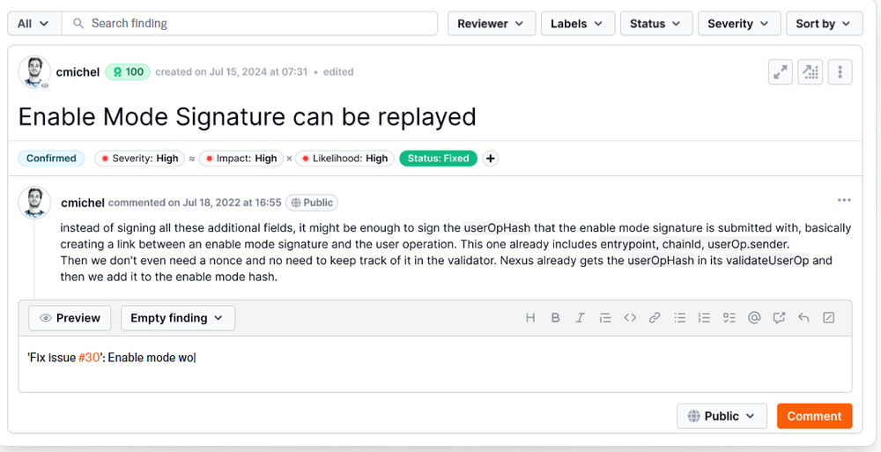Image resolution: width=881 pixels, height=452 pixels.
Task: Open the Sort by menu
Action: tap(823, 24)
